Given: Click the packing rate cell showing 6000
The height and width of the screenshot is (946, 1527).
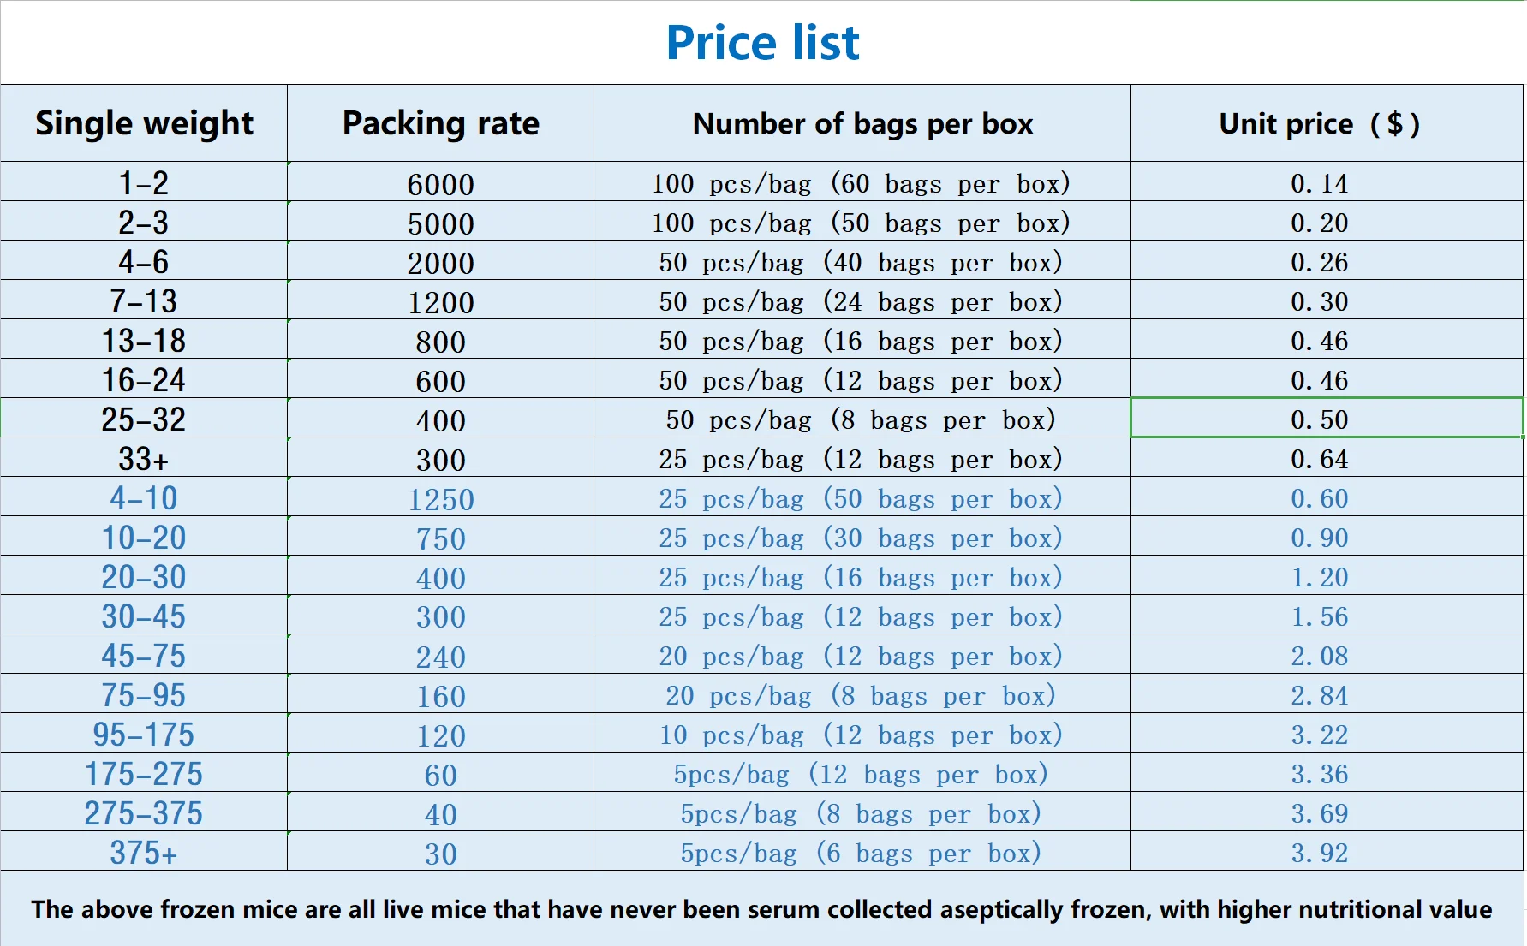Looking at the screenshot, I should tap(440, 184).
